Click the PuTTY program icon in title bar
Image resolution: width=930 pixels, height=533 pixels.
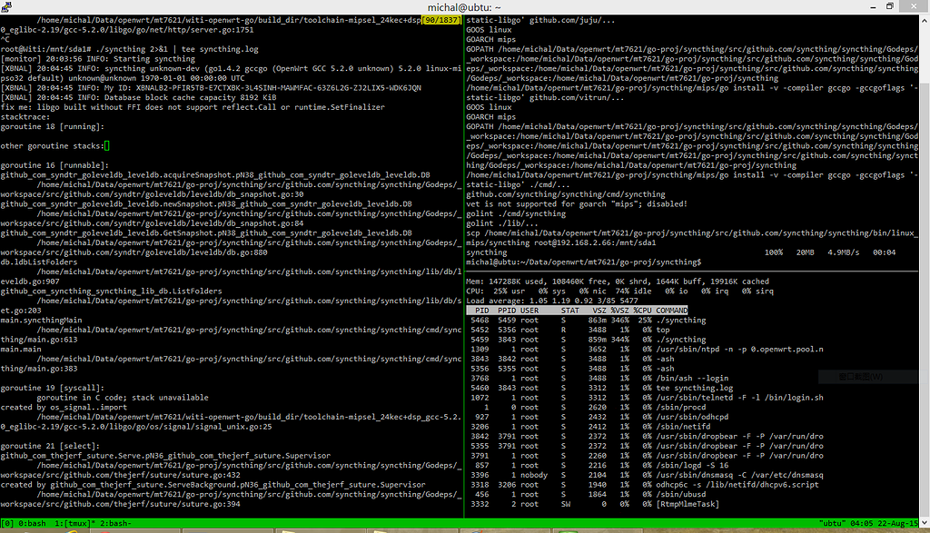(x=6, y=5)
